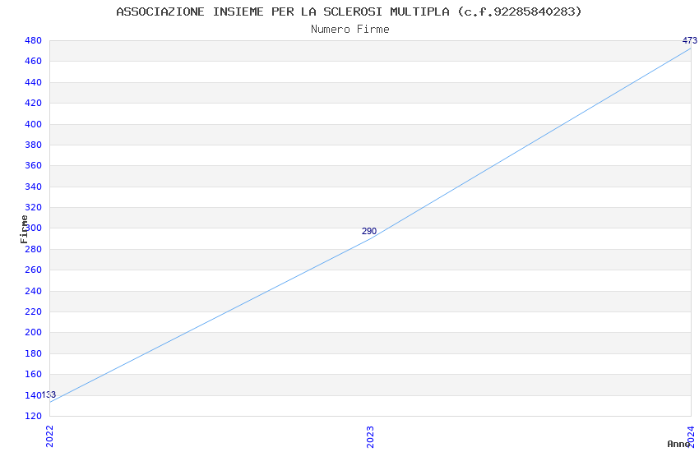Click the y-axis value 400

point(33,124)
